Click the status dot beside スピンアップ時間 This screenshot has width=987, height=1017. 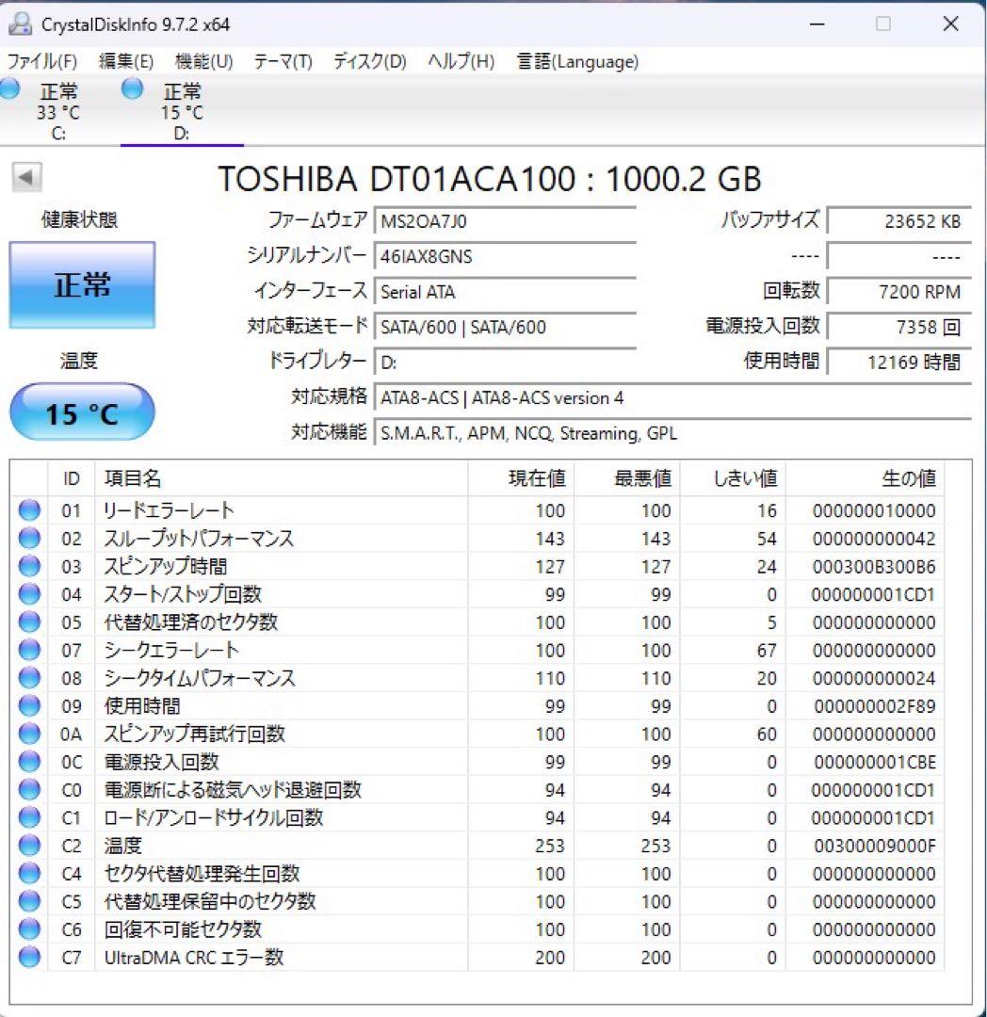pos(29,566)
